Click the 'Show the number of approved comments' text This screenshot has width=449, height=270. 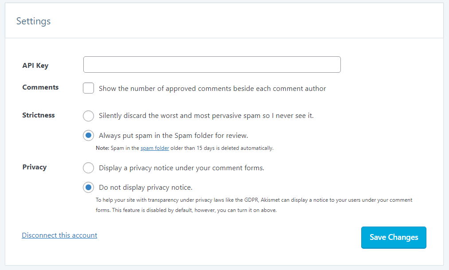click(212, 89)
